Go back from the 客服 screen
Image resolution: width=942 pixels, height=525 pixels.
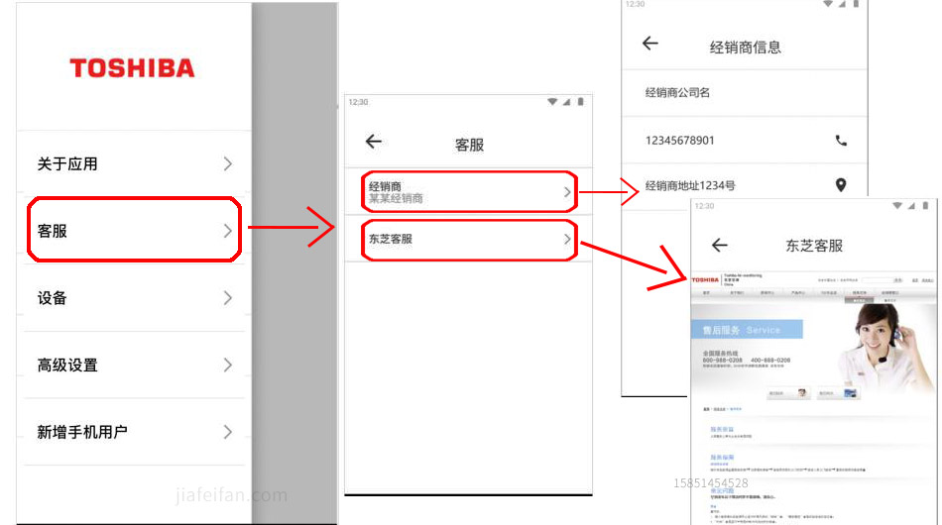tap(374, 142)
